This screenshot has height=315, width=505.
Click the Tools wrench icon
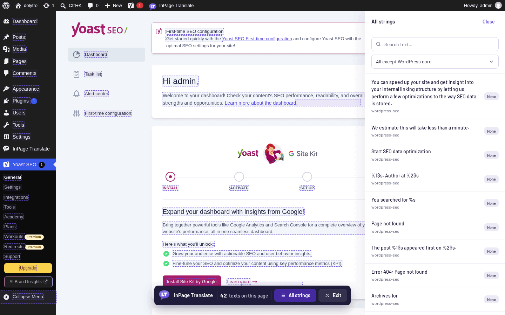6,125
